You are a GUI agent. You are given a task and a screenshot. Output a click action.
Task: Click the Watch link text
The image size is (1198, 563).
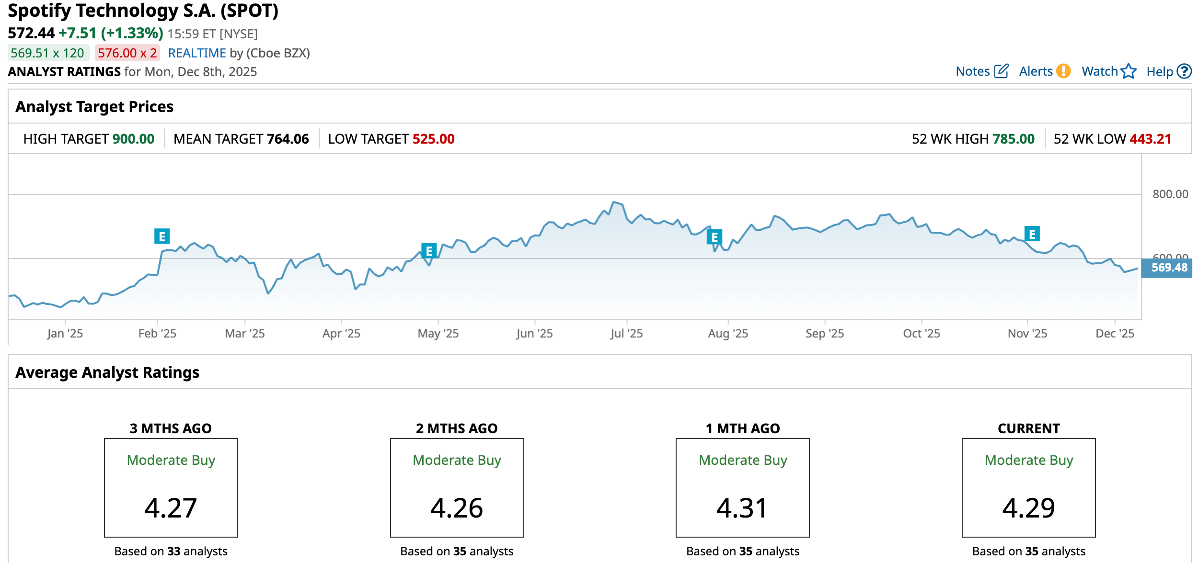[1099, 71]
